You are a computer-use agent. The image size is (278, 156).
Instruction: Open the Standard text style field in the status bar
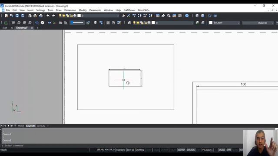(121, 150)
